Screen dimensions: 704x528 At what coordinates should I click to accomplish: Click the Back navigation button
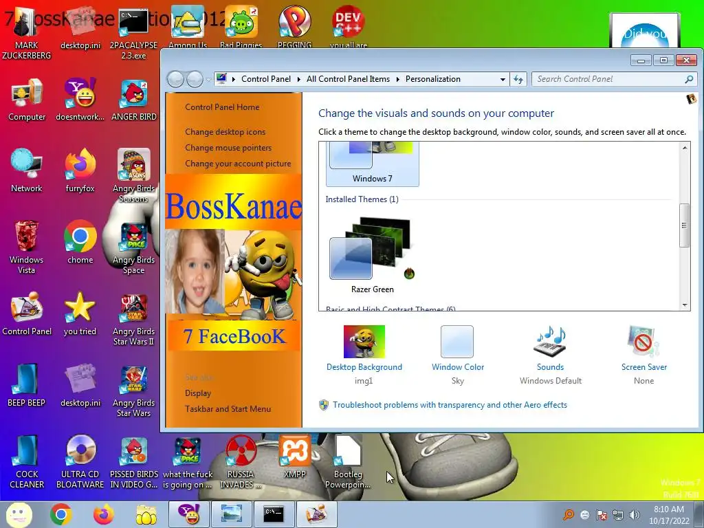175,80
